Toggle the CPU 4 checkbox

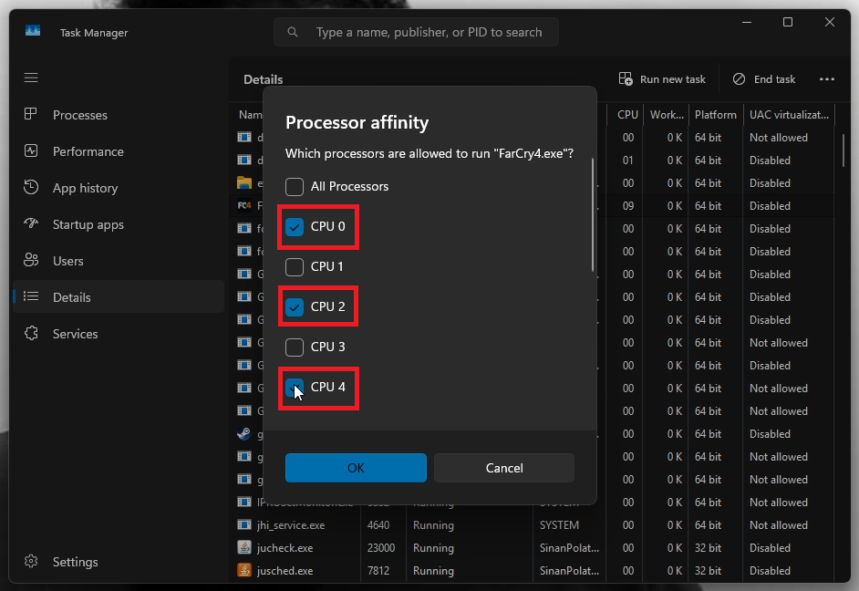pyautogui.click(x=295, y=388)
